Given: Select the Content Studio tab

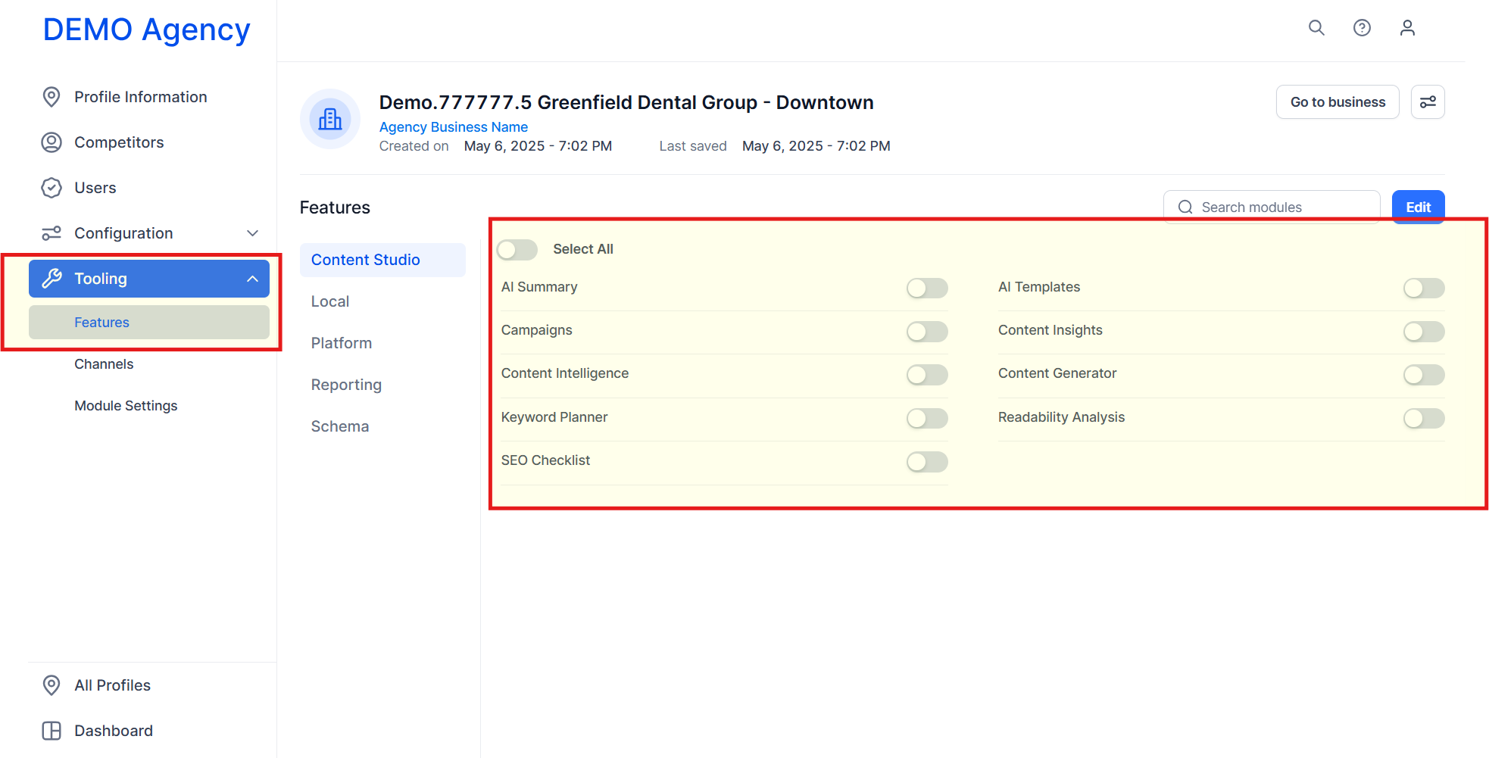Looking at the screenshot, I should coord(382,260).
